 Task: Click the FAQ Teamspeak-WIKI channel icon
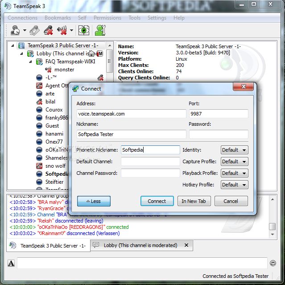pyautogui.click(x=39, y=62)
